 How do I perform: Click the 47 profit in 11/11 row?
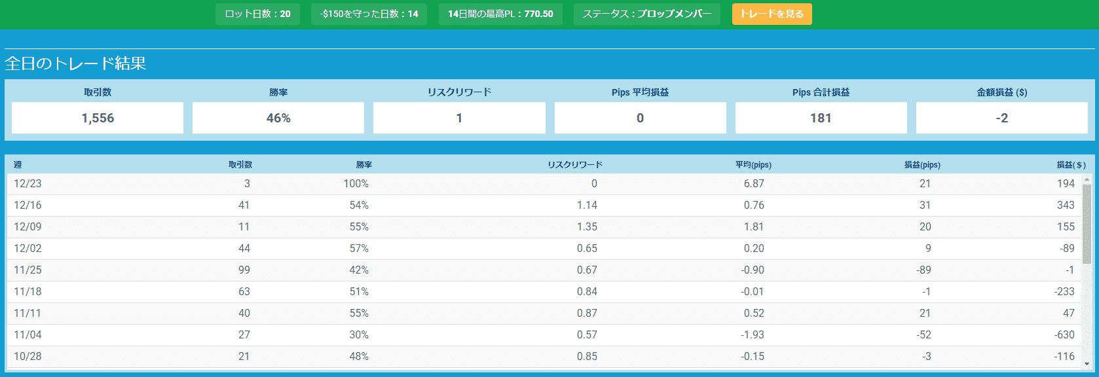pyautogui.click(x=1069, y=314)
